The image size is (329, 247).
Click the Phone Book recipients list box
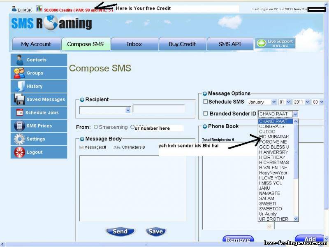(230, 186)
